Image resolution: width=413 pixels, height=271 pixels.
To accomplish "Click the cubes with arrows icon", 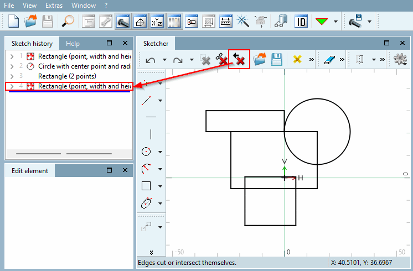I will (x=261, y=22).
